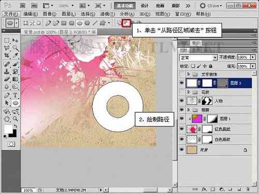The height and width of the screenshot is (194, 259).
Task: Delete layer using trash icon
Action: [248, 189]
